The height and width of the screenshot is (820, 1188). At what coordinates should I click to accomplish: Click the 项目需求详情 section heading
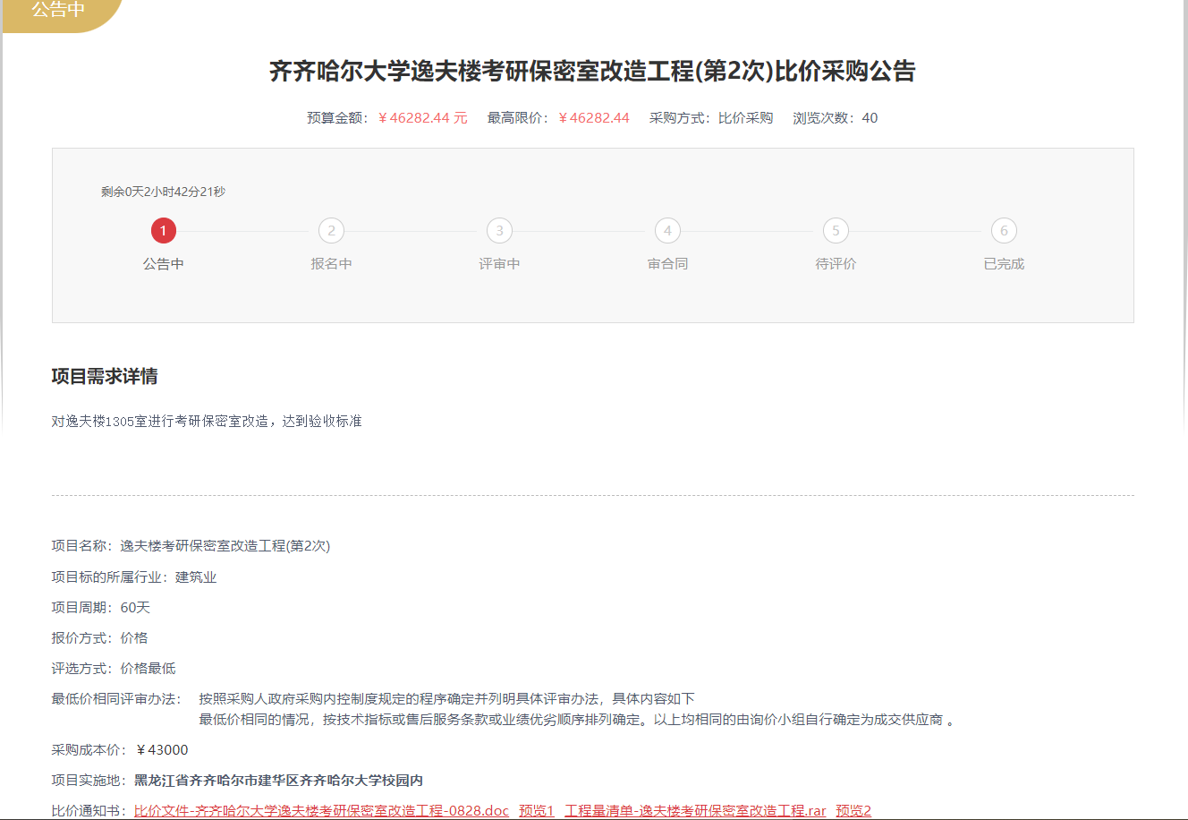point(105,377)
